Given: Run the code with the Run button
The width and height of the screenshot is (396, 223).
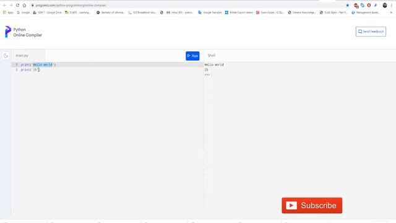Looking at the screenshot, I should [192, 56].
